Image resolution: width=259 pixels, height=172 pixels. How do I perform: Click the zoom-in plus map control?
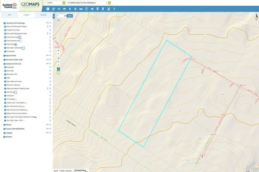59,50
